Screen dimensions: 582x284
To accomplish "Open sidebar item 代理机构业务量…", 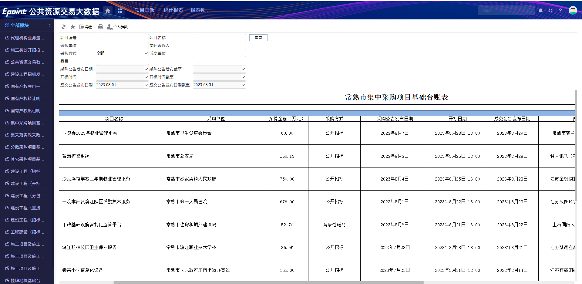I will click(x=27, y=38).
